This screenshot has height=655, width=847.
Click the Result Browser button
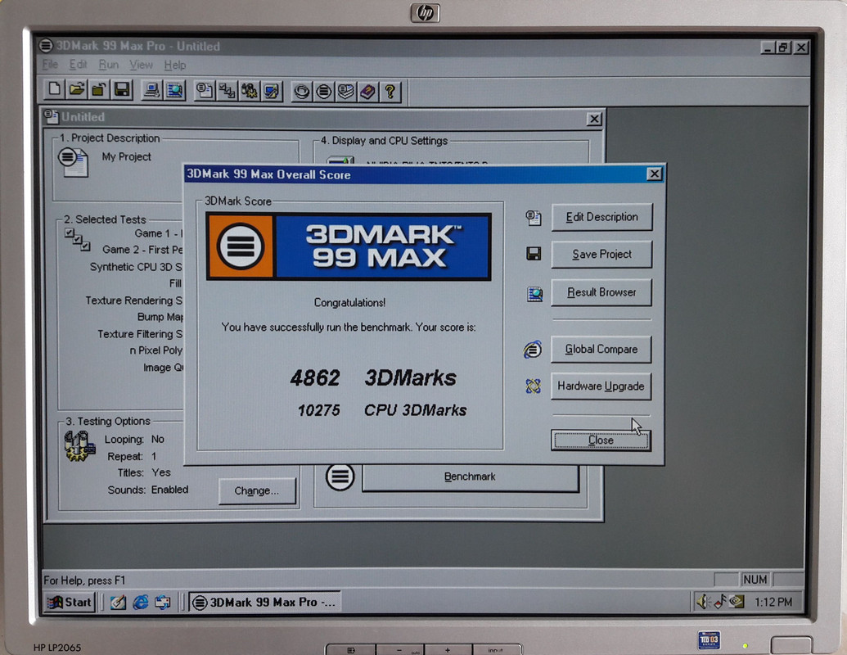[601, 292]
